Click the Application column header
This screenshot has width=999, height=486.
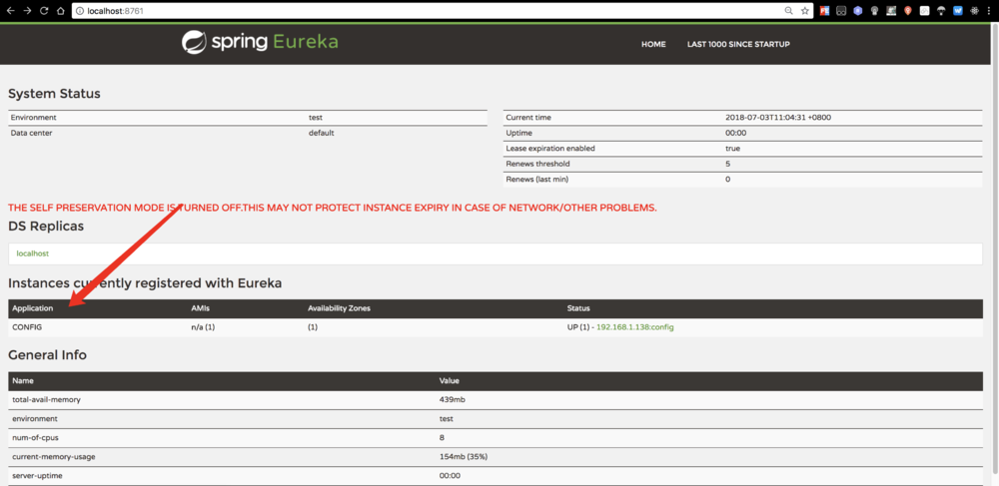[x=33, y=308]
